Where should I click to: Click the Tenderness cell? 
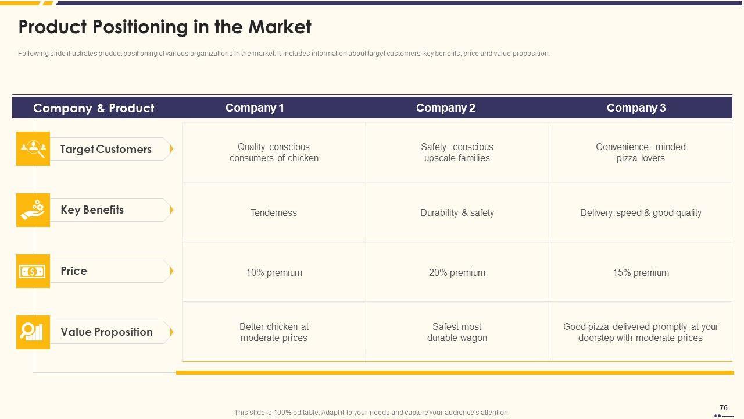click(274, 213)
